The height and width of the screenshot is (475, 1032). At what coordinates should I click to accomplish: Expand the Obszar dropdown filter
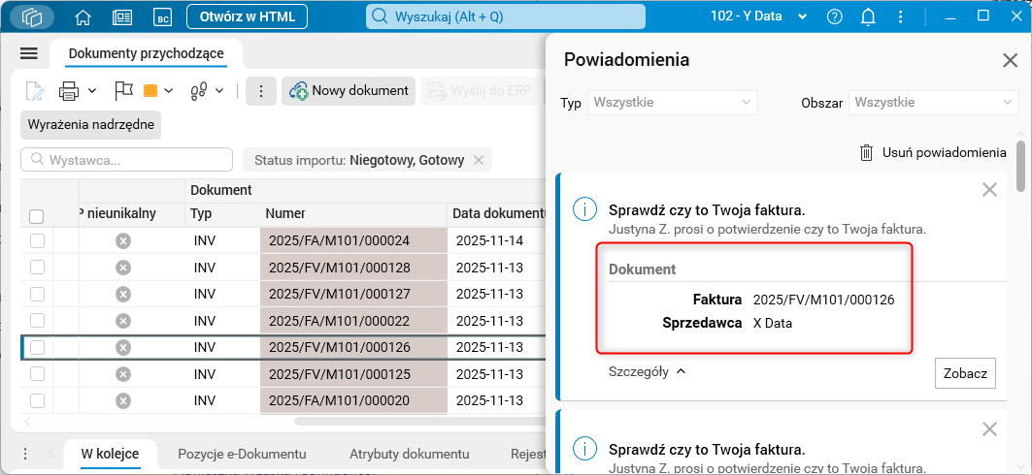pos(935,102)
